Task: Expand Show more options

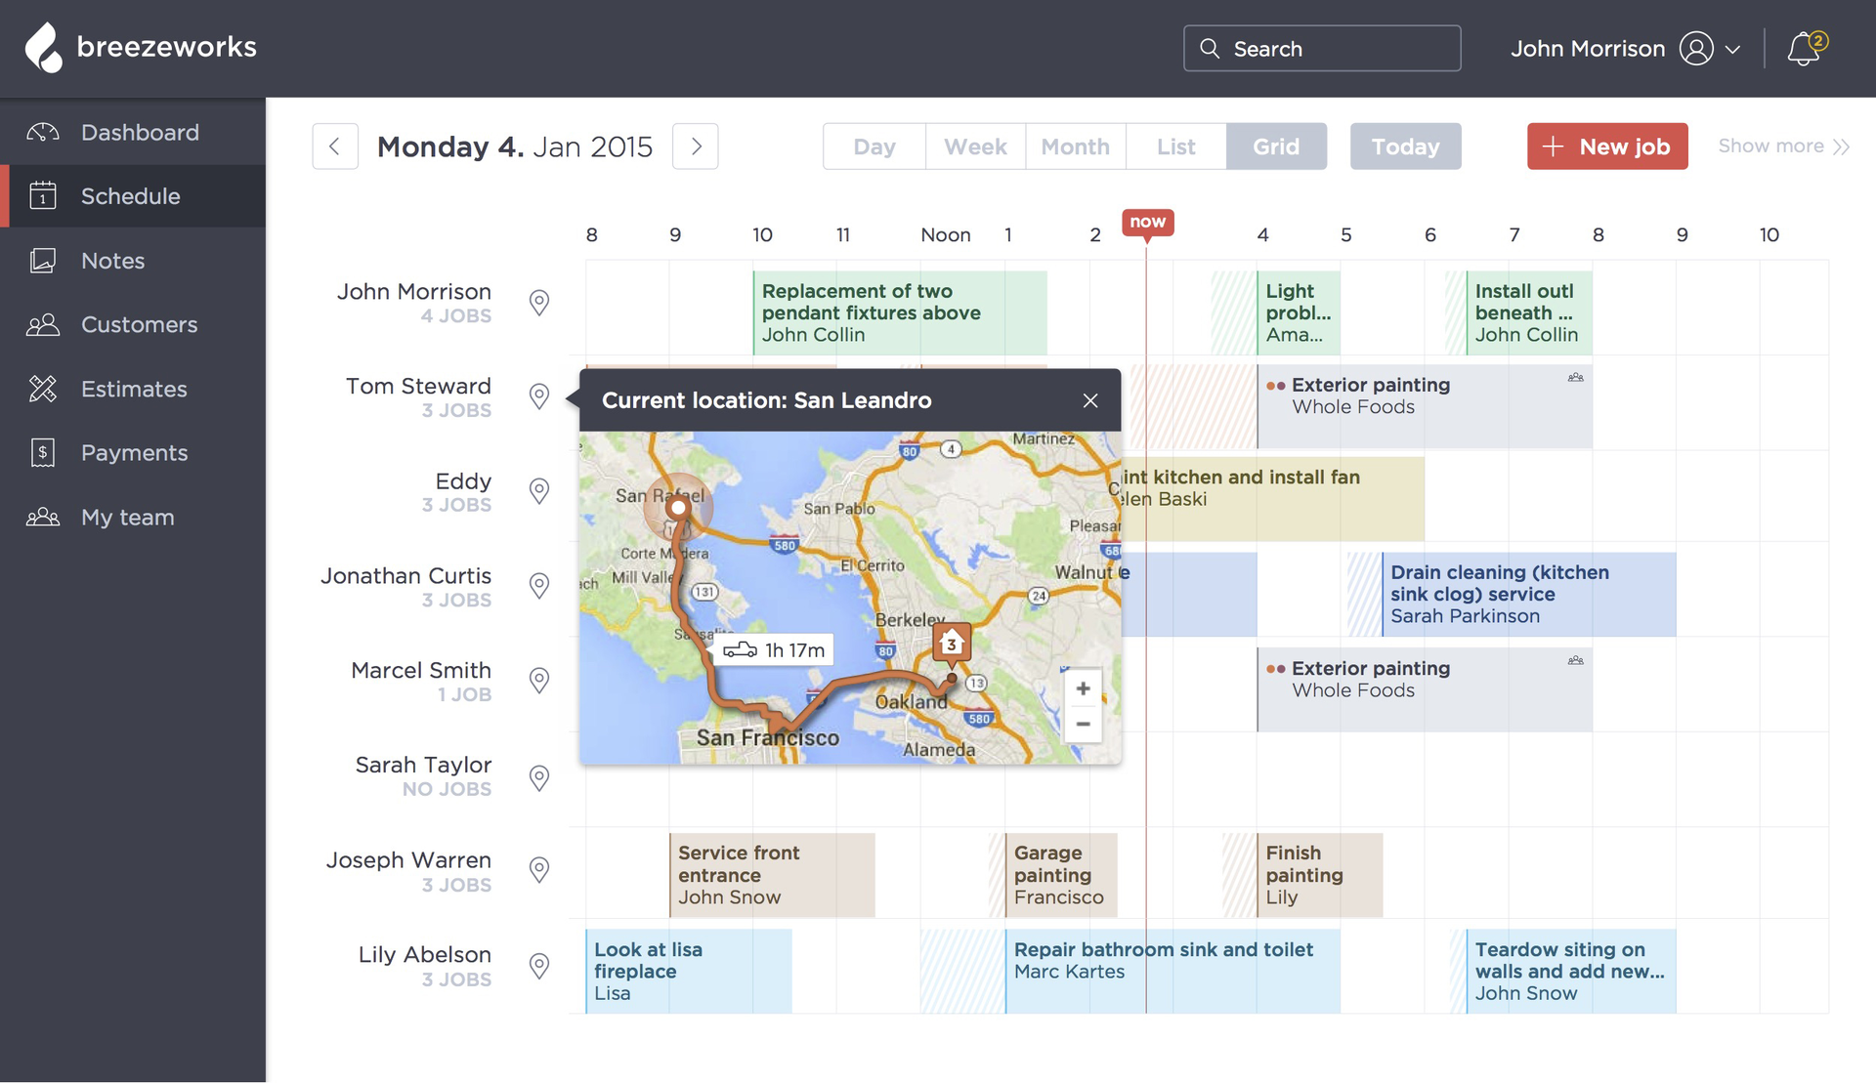Action: click(1782, 146)
